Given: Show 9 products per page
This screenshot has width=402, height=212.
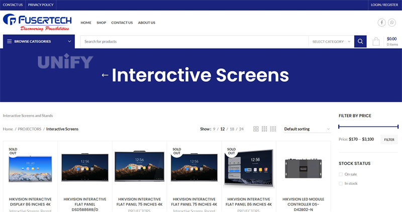Looking at the screenshot, I should click(x=214, y=129).
